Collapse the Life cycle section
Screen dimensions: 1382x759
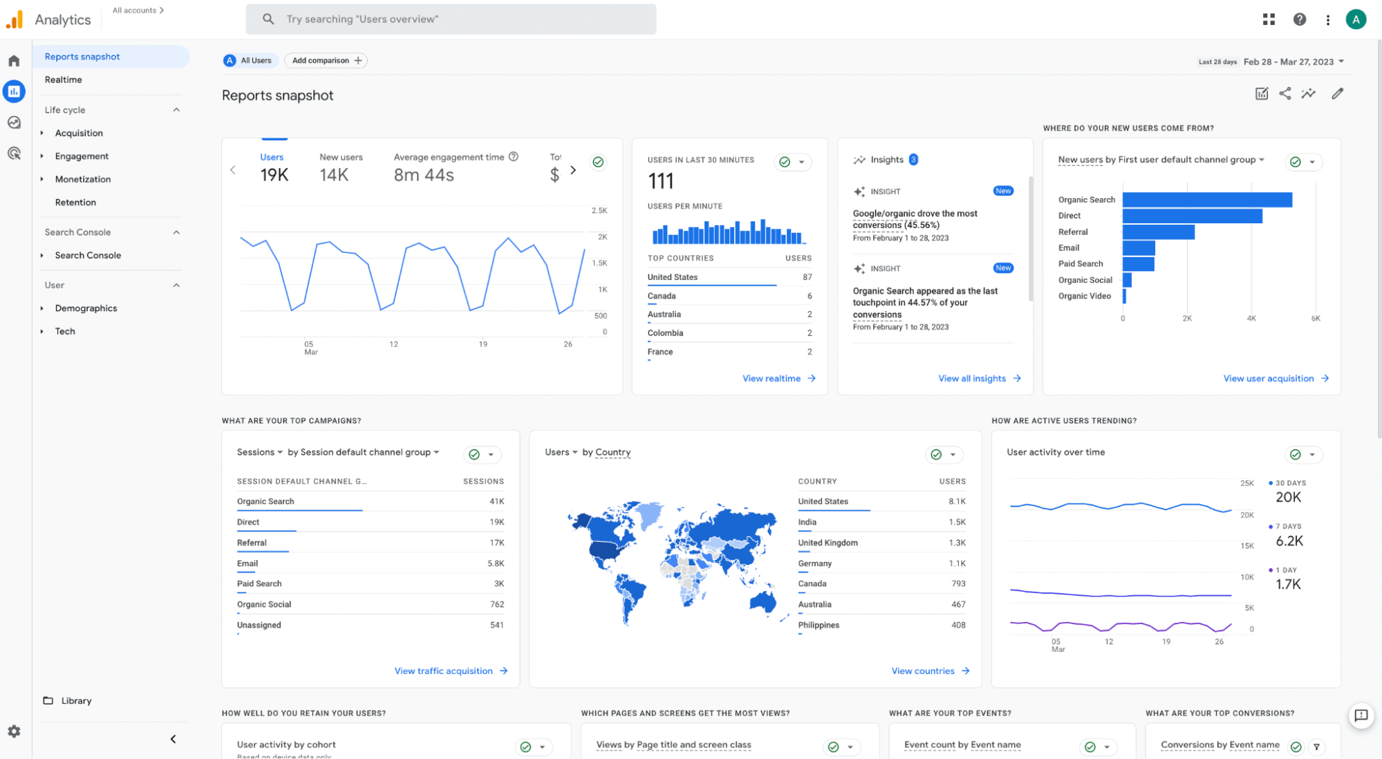176,110
